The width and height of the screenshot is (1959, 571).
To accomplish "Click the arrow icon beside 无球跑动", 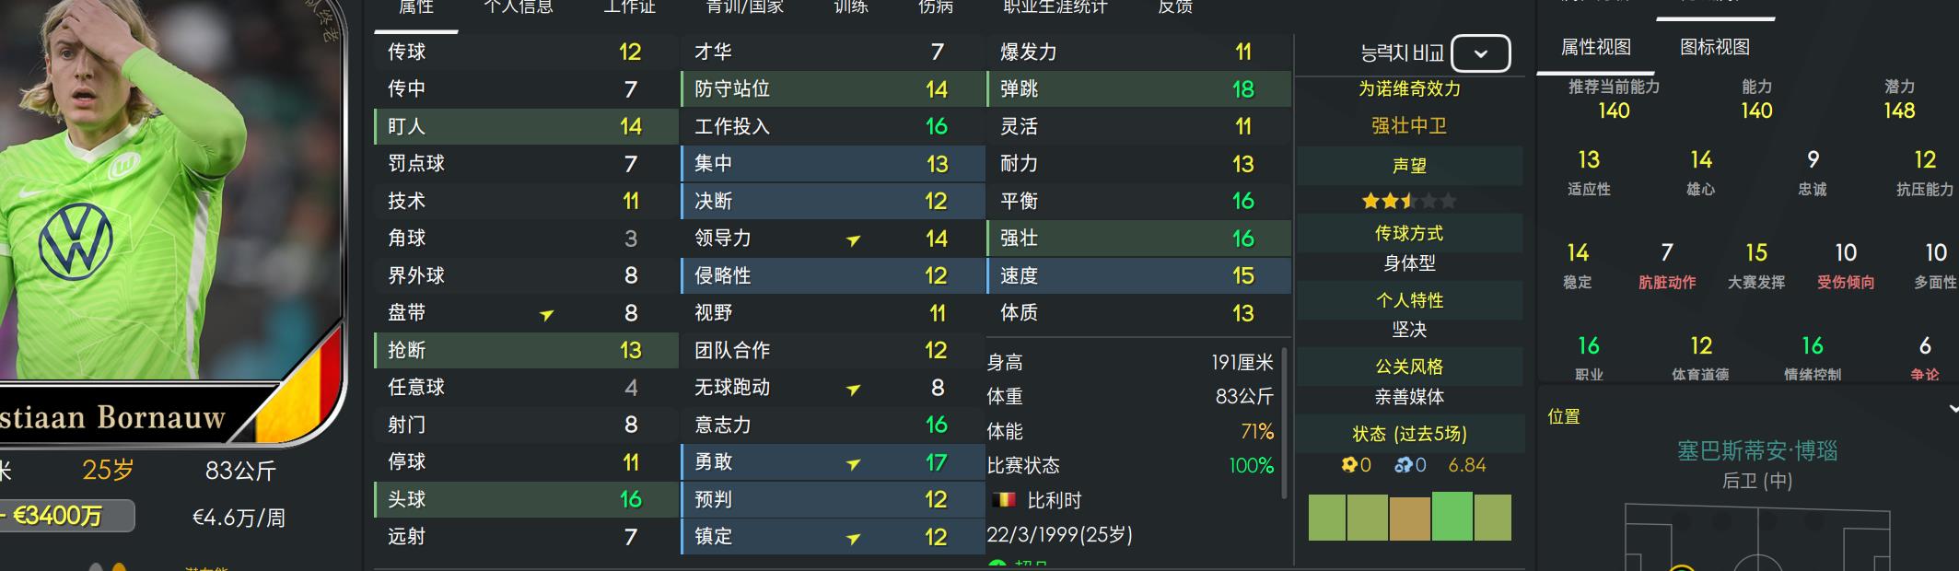I will pyautogui.click(x=853, y=389).
